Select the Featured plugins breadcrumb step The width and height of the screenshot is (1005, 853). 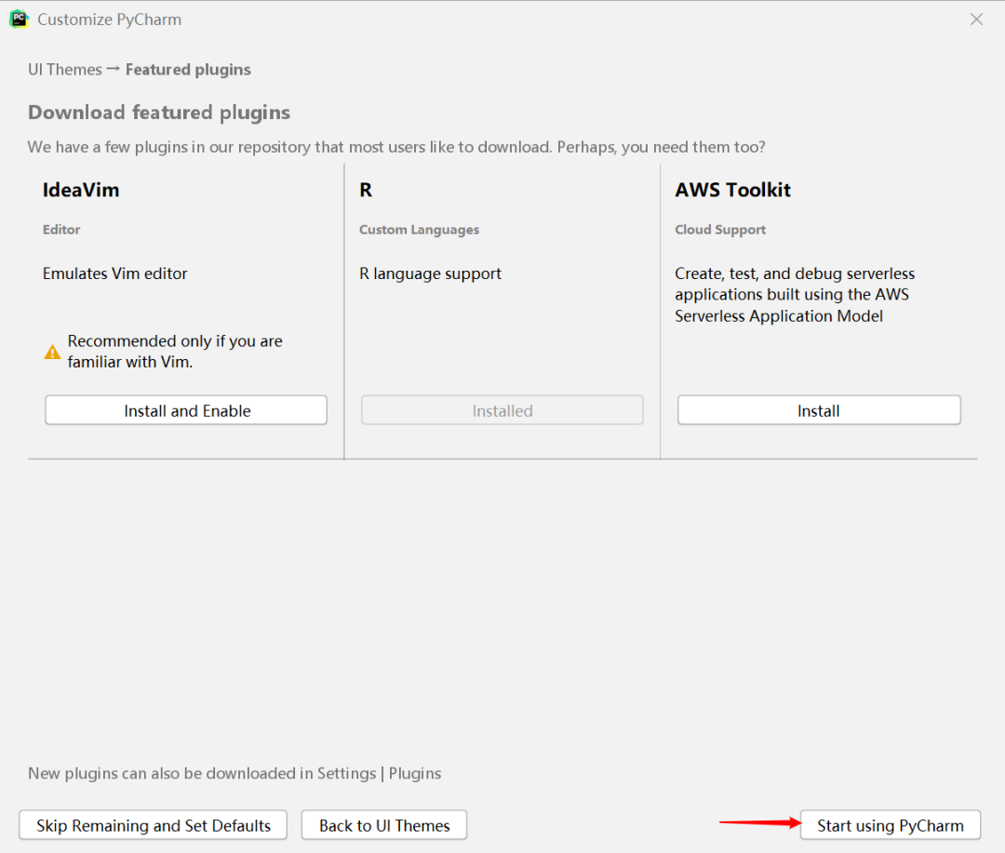[x=188, y=69]
